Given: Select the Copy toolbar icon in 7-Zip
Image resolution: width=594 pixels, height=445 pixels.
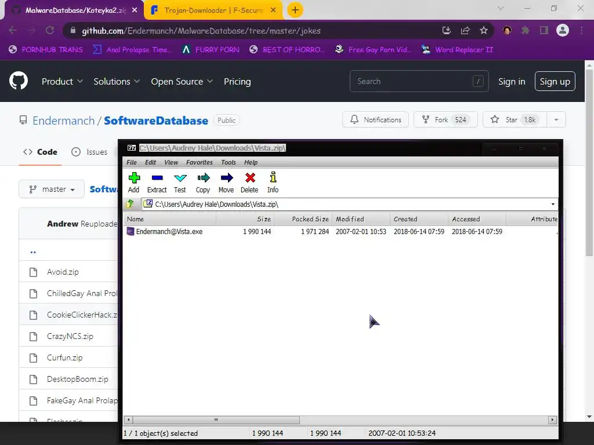Looking at the screenshot, I should [202, 183].
